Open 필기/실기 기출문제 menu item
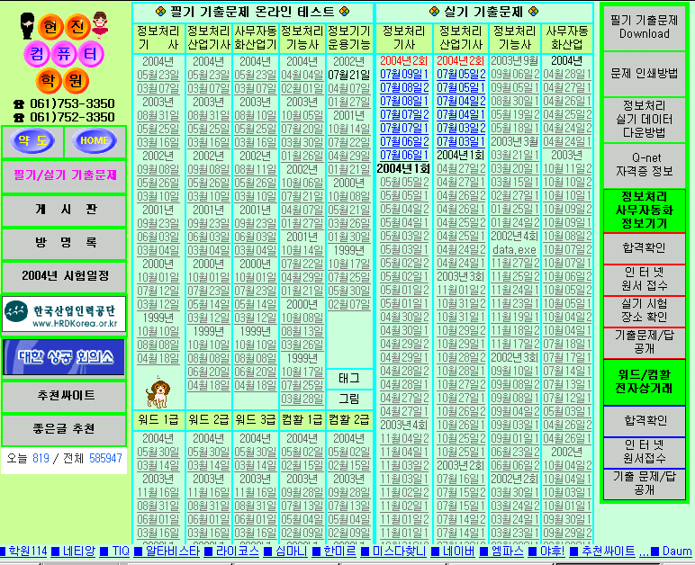Screen dimensions: 695x565 click(64, 175)
